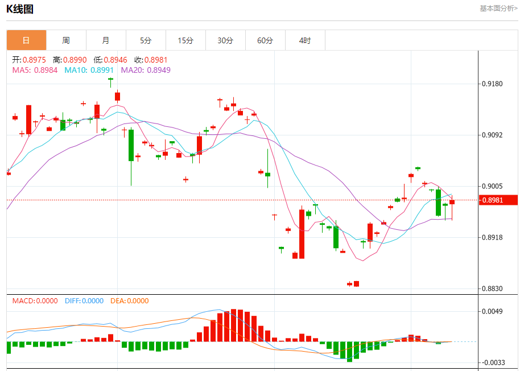Click the MACD:0.0000 indicator label
This screenshot has width=524, height=371.
35,301
